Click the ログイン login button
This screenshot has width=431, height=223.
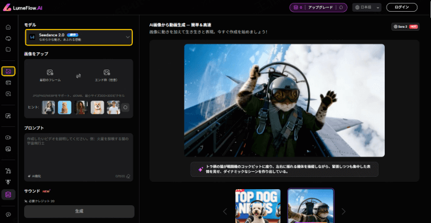pyautogui.click(x=402, y=7)
